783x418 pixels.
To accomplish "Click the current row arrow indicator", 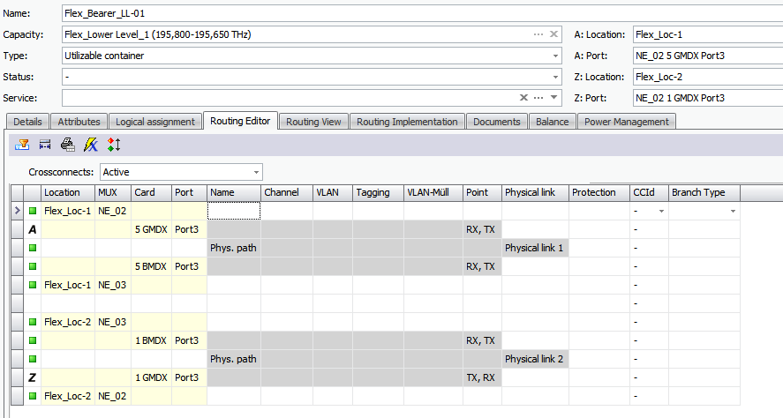I will pos(18,211).
